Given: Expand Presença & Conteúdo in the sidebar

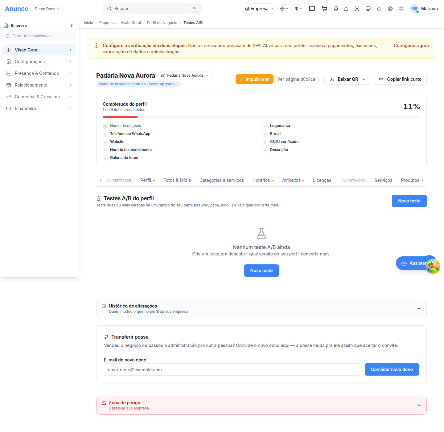Looking at the screenshot, I should (39, 73).
